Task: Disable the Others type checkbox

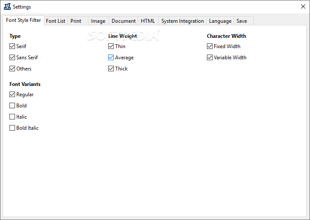Action: click(12, 69)
